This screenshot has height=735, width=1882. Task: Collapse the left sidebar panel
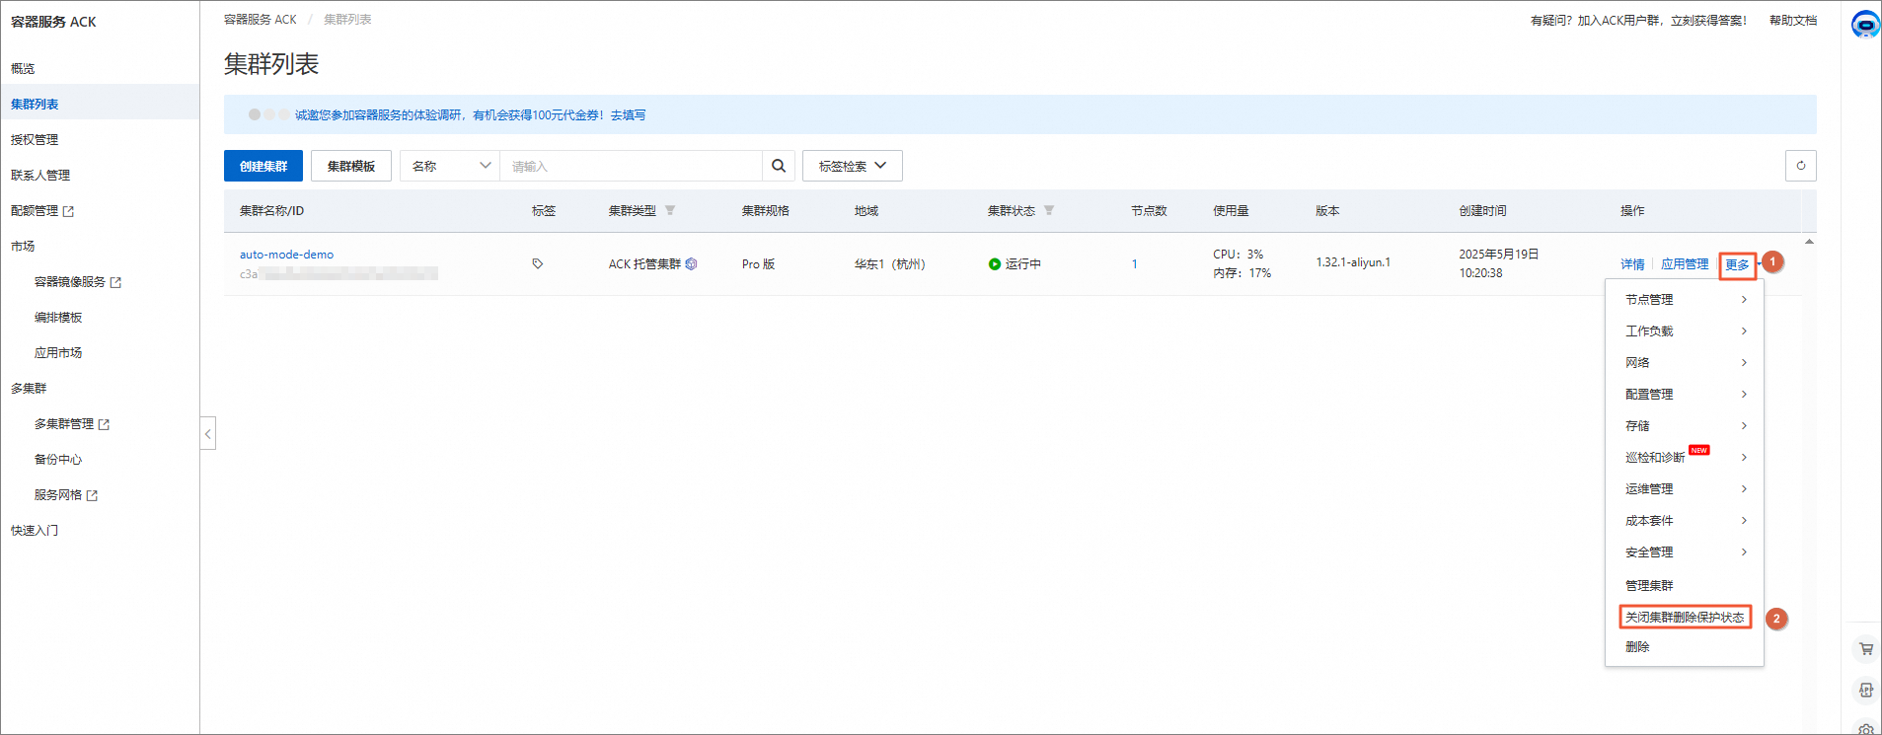(x=208, y=433)
